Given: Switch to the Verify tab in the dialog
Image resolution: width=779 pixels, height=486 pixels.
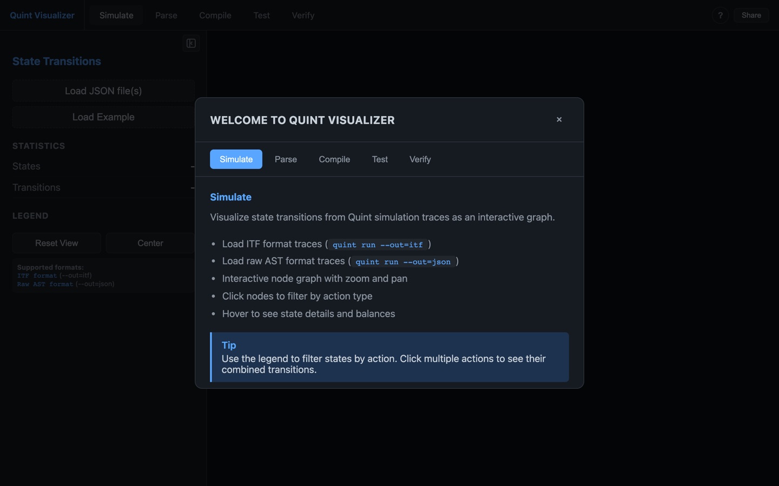Looking at the screenshot, I should coord(420,159).
